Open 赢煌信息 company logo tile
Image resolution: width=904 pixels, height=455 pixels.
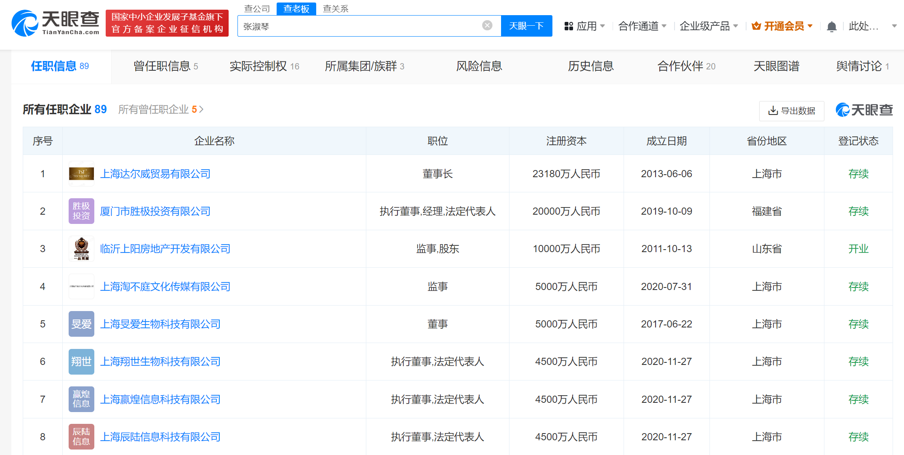81,399
